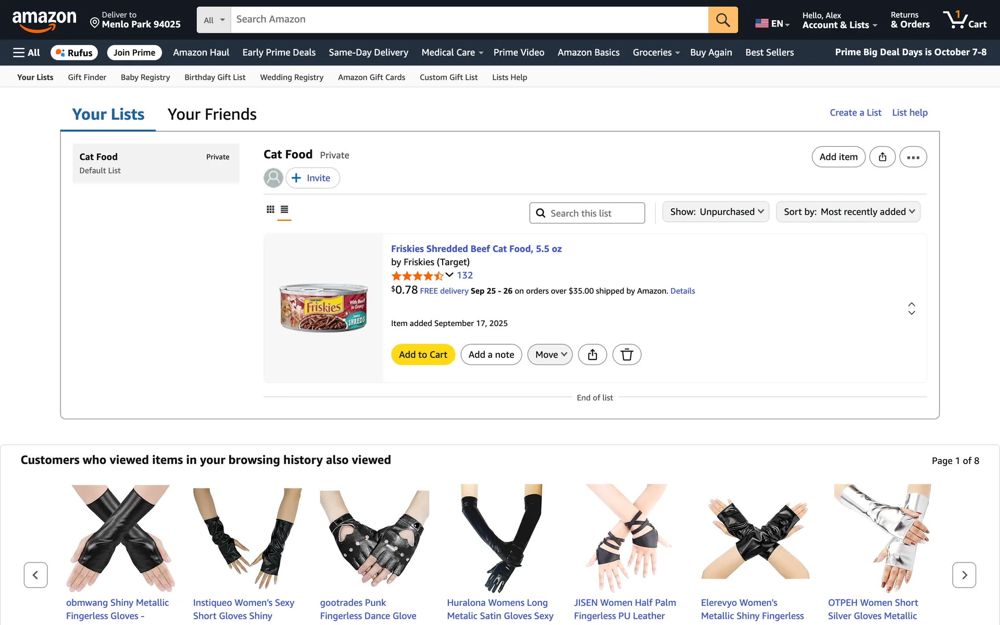Viewport: 1000px width, 625px height.
Task: Switch to list view layout
Action: point(284,209)
